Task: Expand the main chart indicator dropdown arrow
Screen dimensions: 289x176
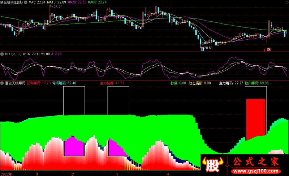Action: [2, 2]
